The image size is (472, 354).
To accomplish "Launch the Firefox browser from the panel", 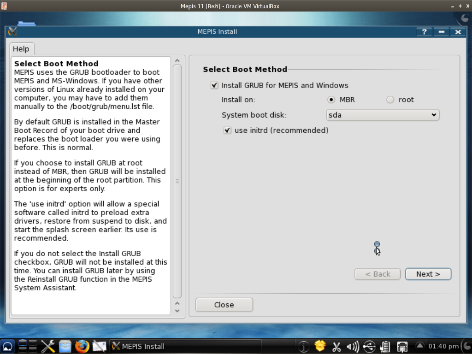I will click(x=82, y=346).
